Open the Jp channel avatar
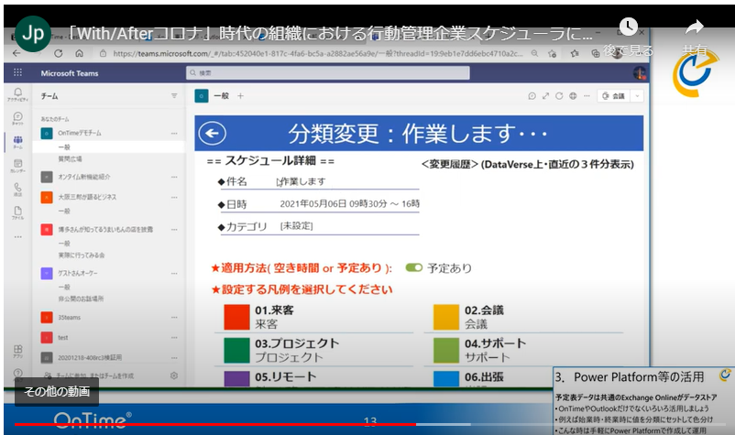This screenshot has height=435, width=735. pyautogui.click(x=33, y=33)
